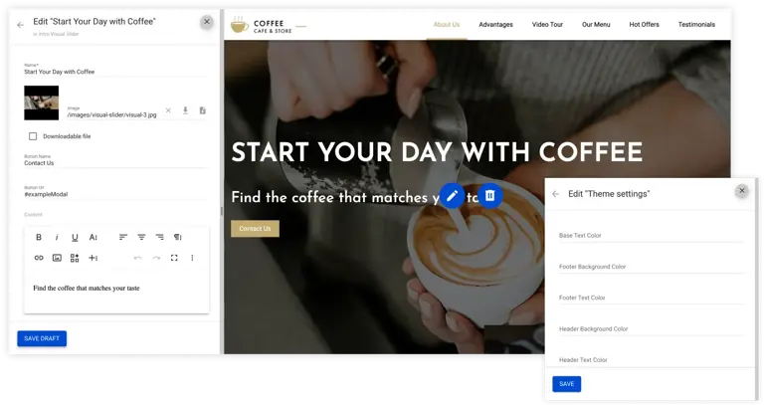Viewport: 764px width, 405px height.
Task: Toggle underline text formatting
Action: pyautogui.click(x=75, y=238)
